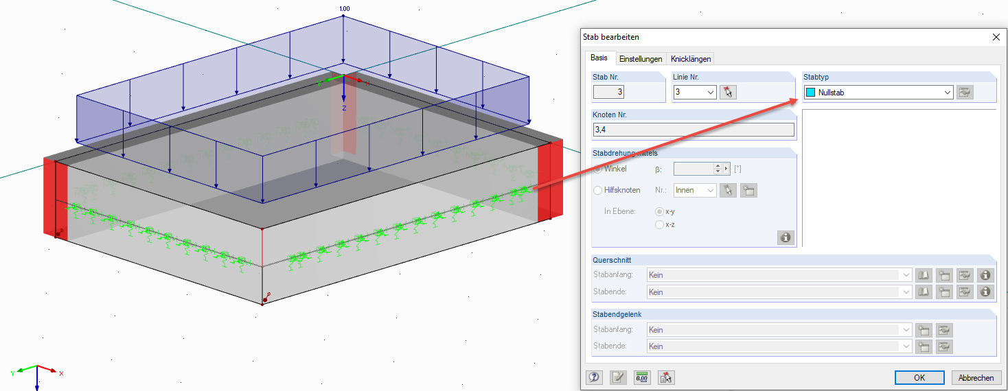Show info icon in Stabdrehung mittels section
Image resolution: width=1008 pixels, height=391 pixels.
[786, 237]
